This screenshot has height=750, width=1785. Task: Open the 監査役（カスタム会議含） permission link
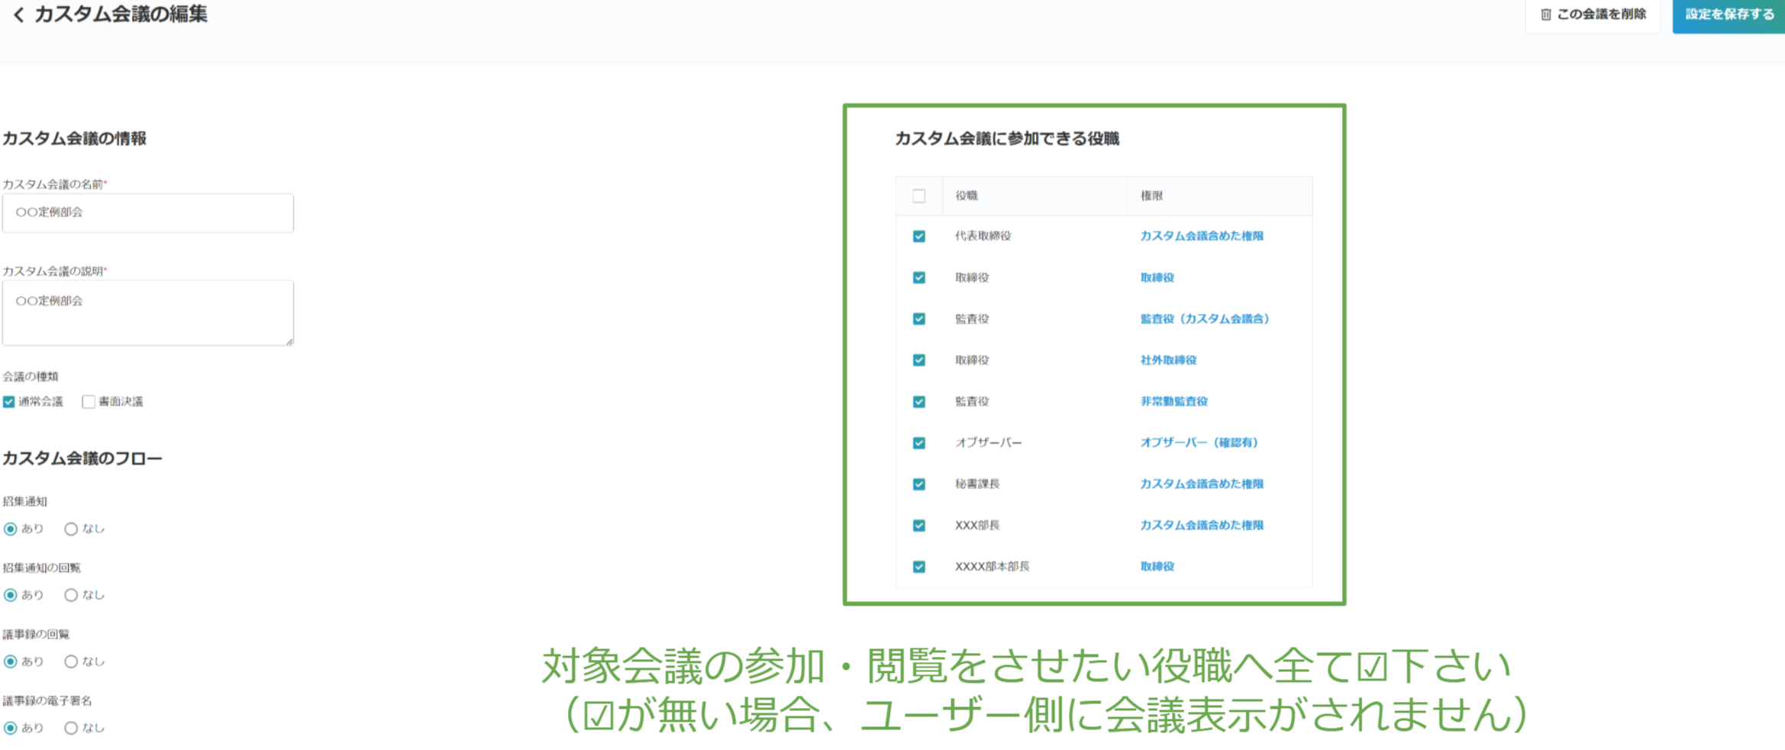pos(1204,318)
